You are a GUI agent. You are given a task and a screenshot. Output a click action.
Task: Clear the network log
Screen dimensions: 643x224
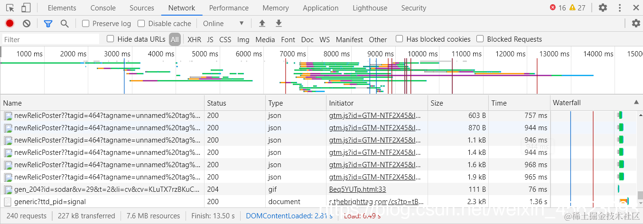coord(27,23)
